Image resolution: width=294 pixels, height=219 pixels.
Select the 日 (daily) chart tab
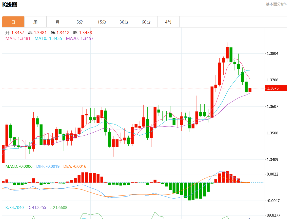tap(13, 22)
